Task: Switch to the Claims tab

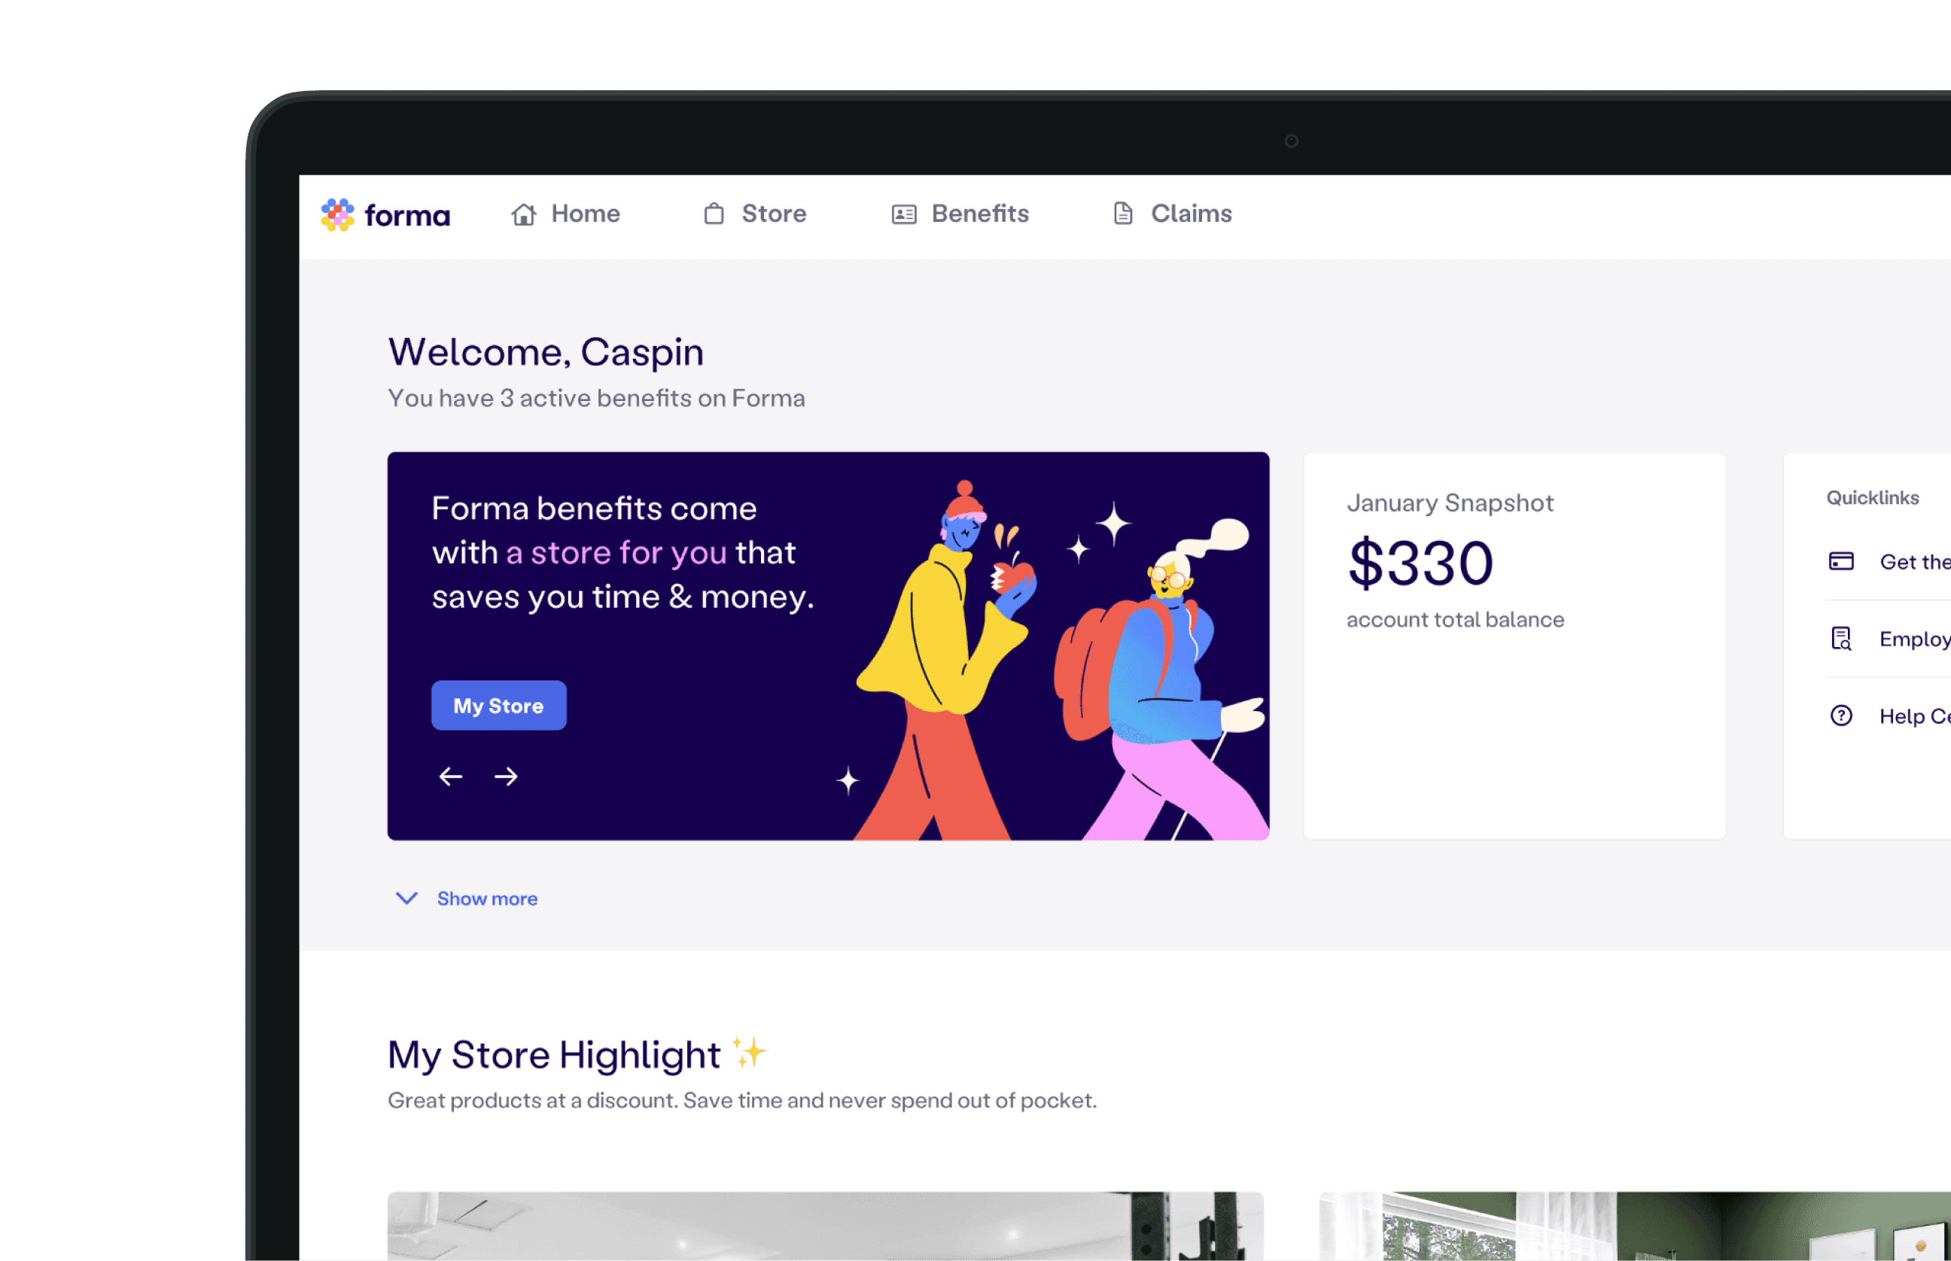Action: tap(1172, 214)
